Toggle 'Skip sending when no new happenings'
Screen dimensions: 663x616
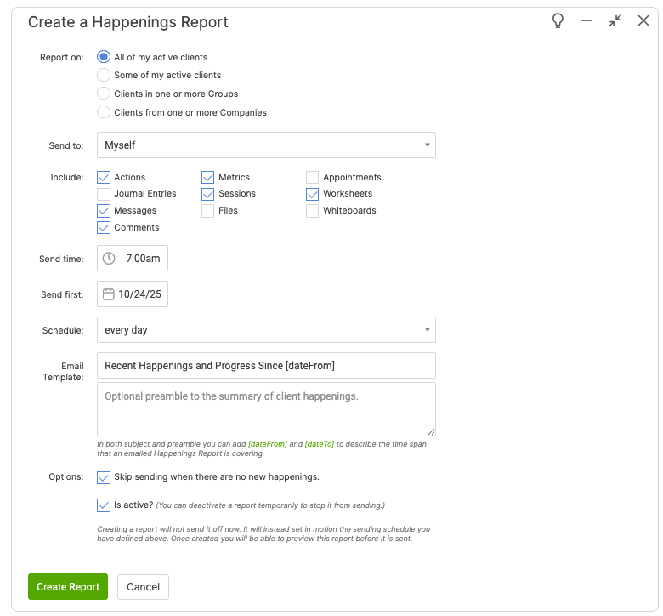(x=104, y=477)
